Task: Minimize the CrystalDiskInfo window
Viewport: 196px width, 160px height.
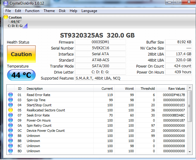Action: (170, 2)
